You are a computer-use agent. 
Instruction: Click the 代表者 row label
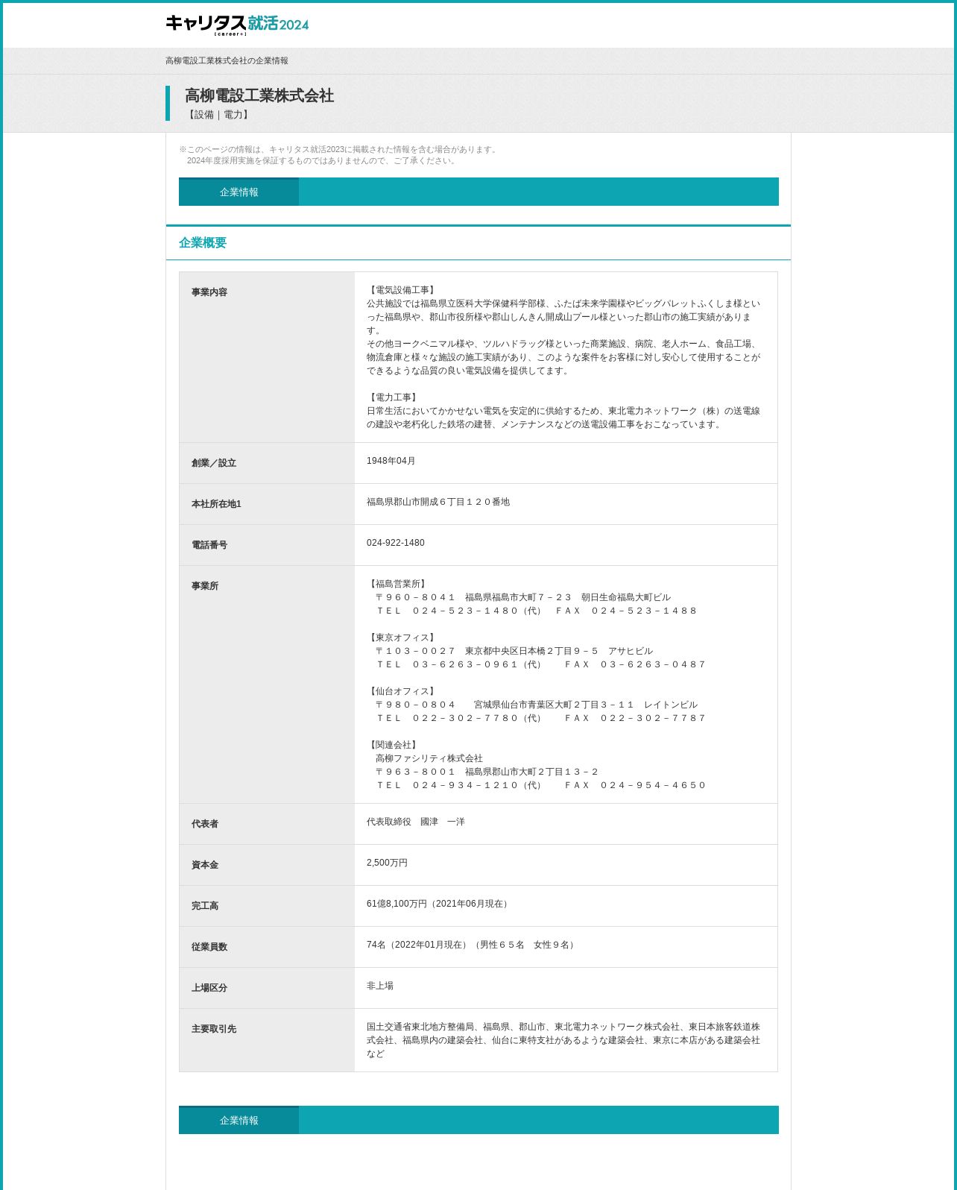205,824
